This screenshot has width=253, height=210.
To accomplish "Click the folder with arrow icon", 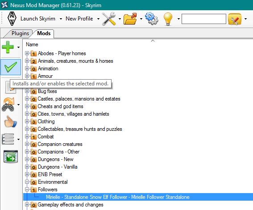I will click(130, 19).
